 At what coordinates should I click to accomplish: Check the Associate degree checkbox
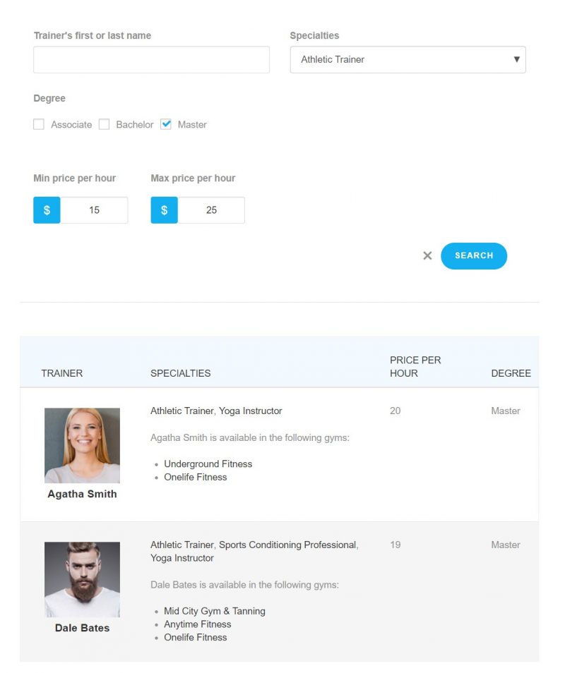(39, 124)
